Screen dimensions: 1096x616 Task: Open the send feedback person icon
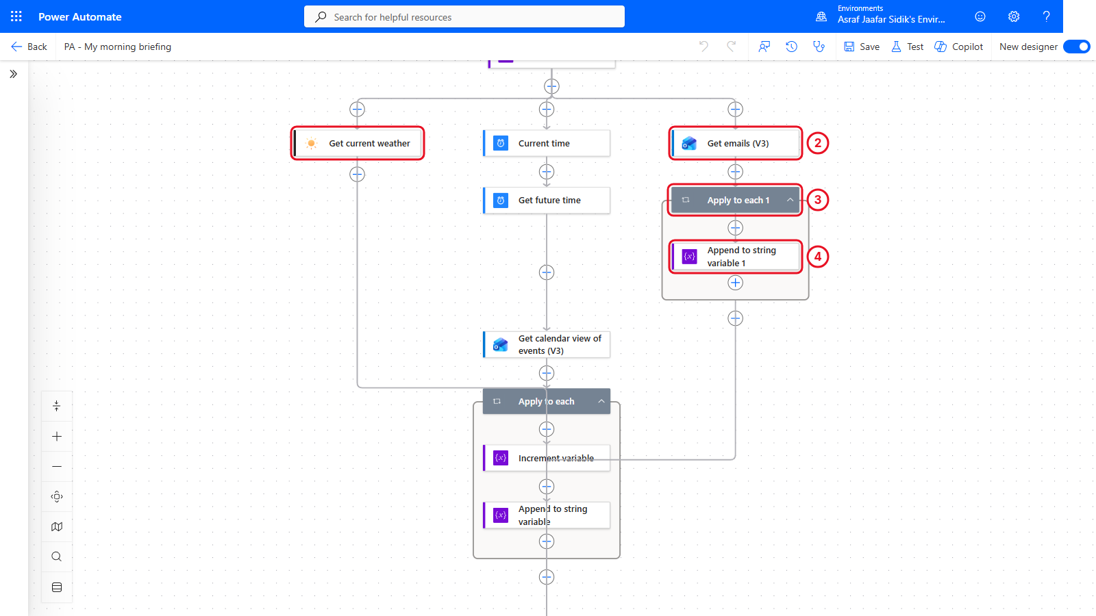tap(764, 47)
